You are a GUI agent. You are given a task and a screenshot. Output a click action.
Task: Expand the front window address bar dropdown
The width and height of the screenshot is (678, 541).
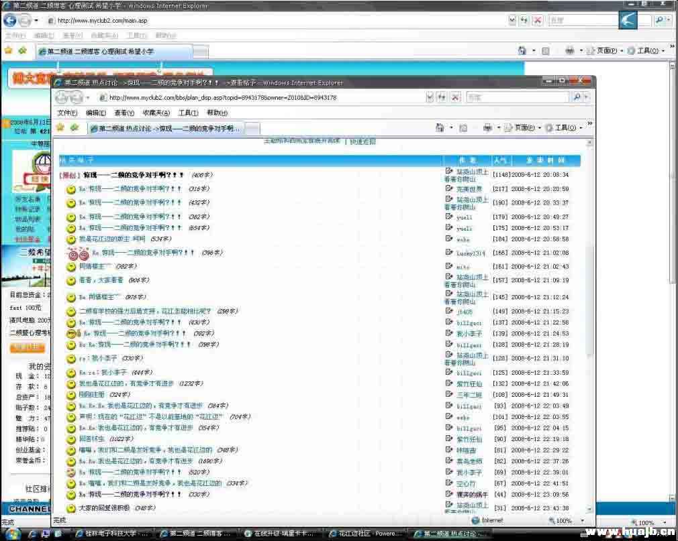[x=430, y=97]
